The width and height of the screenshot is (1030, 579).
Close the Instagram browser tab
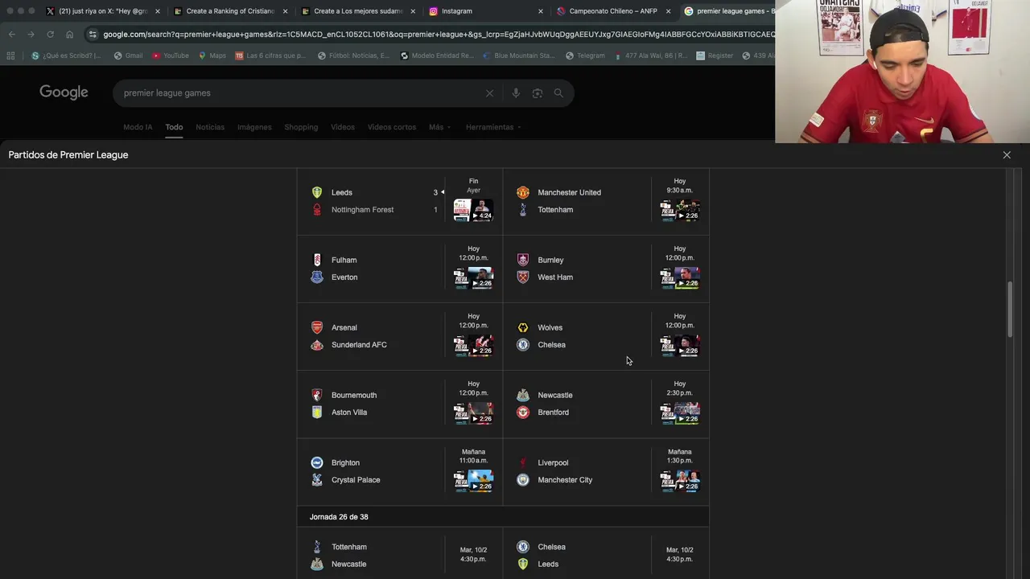pos(541,11)
